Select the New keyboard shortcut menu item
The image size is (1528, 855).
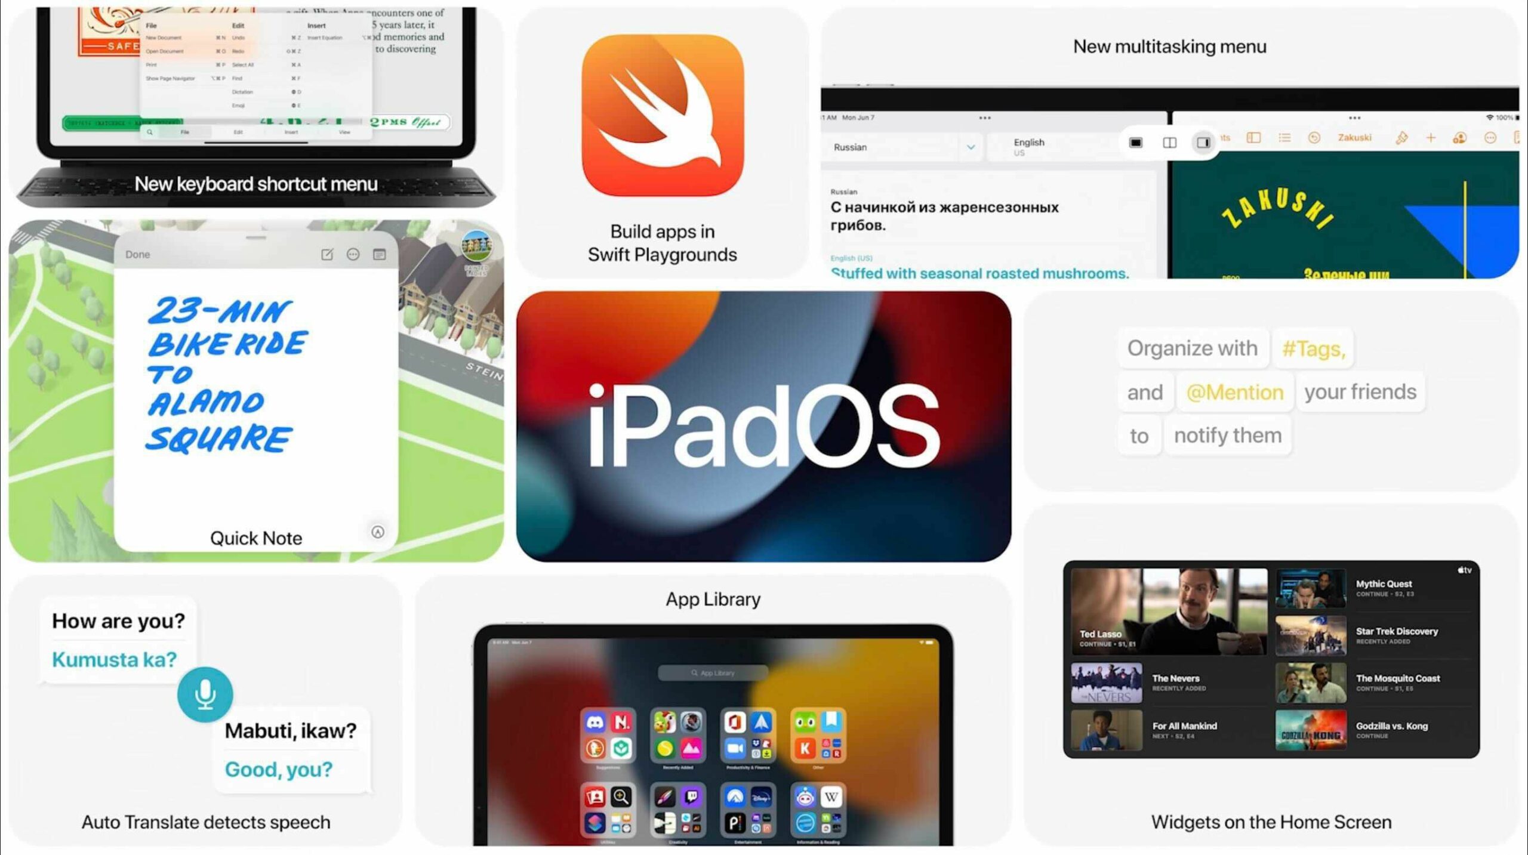[256, 184]
